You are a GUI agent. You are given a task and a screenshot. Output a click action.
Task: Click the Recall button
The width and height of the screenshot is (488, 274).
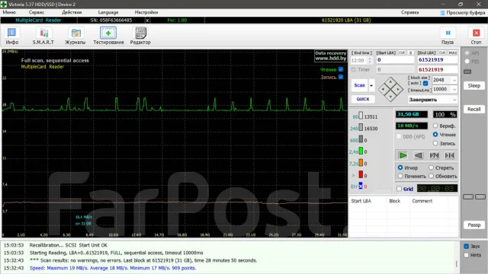coord(474,110)
